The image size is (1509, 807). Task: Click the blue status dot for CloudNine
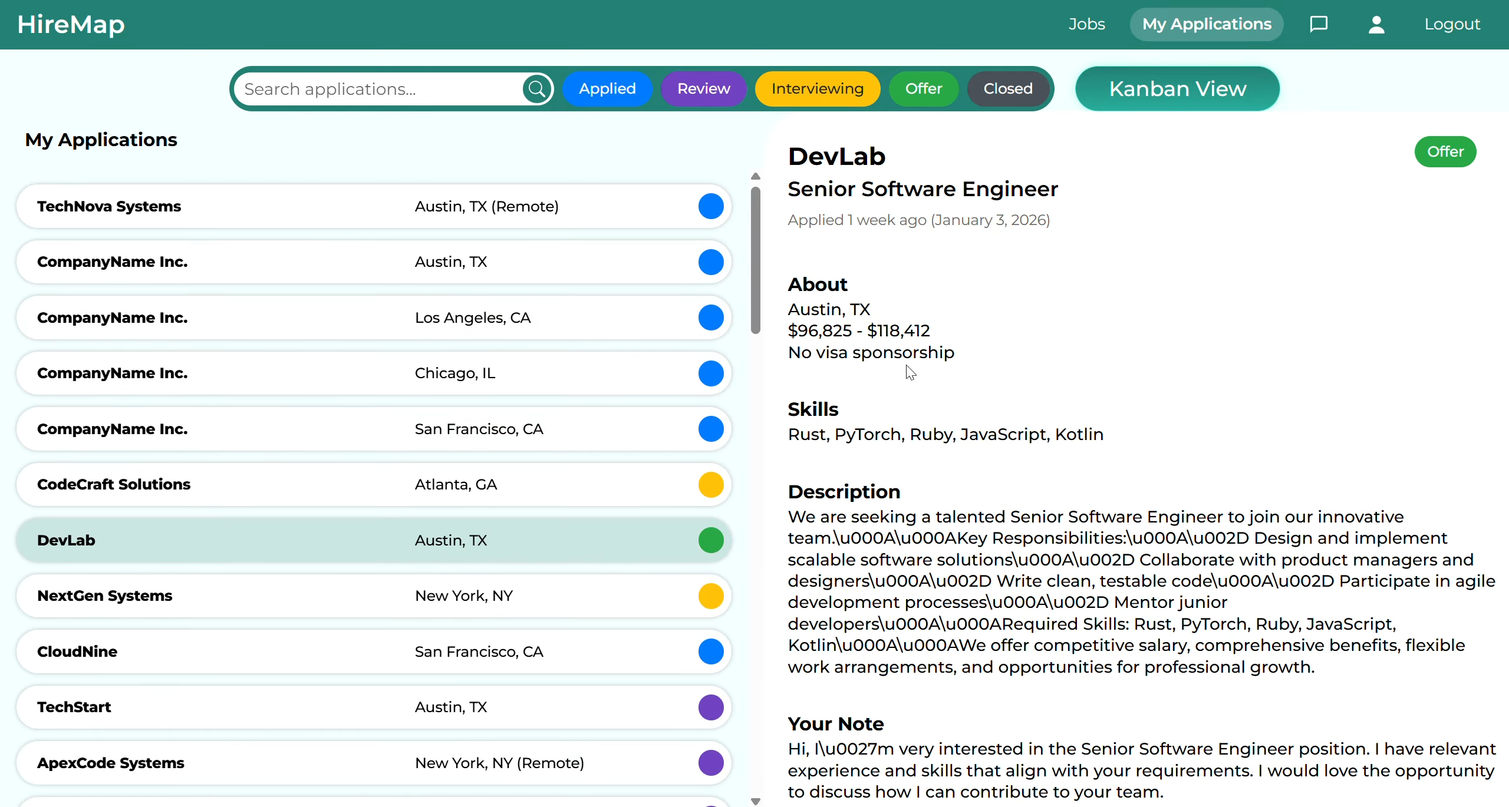711,651
